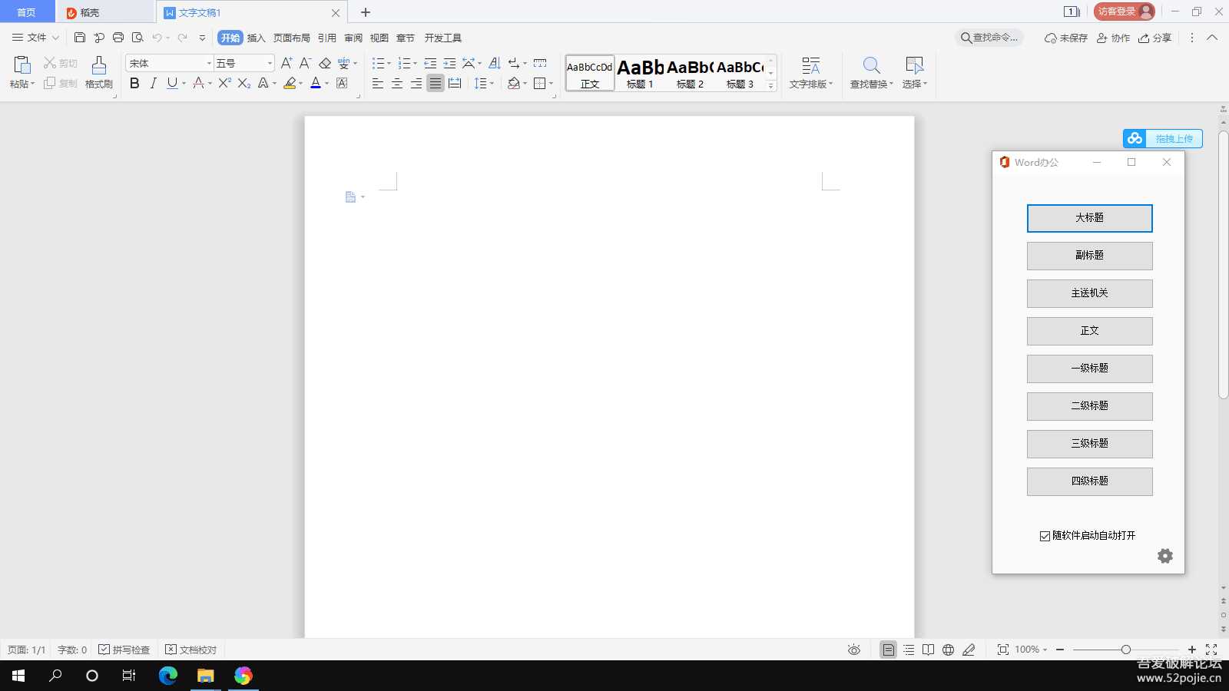Expand the font size dropdown (五号)

coord(270,63)
